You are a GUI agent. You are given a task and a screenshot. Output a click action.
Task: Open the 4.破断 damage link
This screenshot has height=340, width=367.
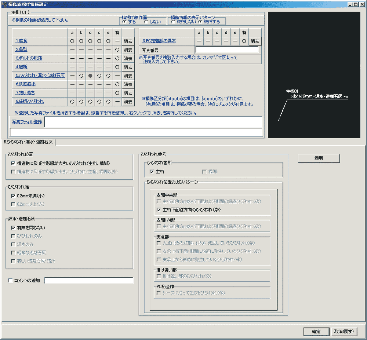(x=21, y=67)
